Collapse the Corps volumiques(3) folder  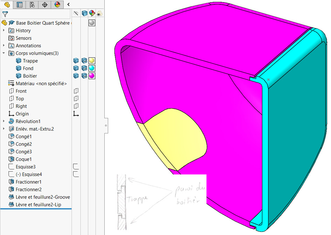[x=4, y=53]
